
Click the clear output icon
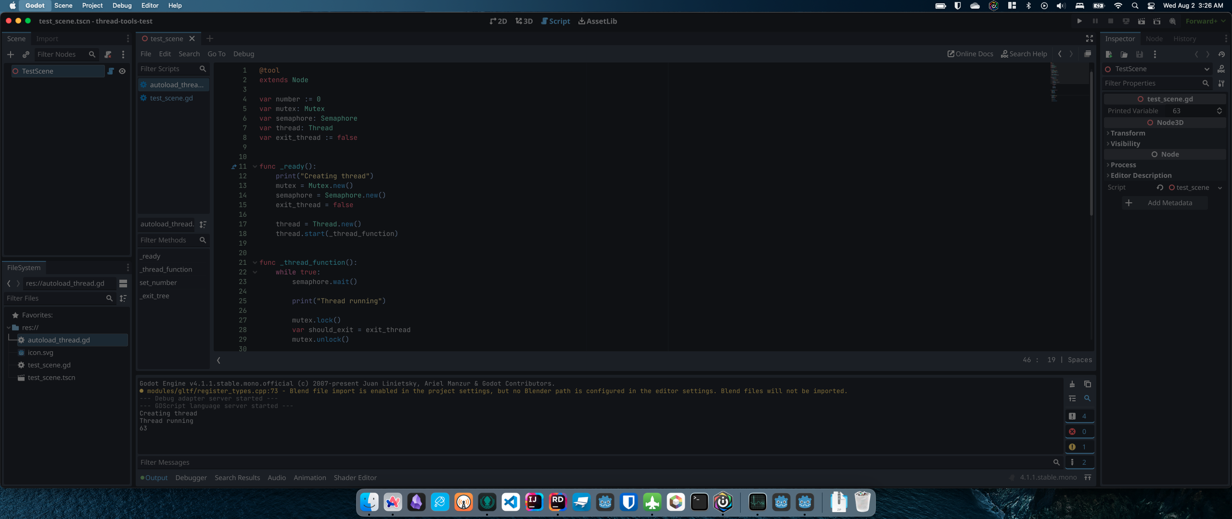pyautogui.click(x=1072, y=384)
